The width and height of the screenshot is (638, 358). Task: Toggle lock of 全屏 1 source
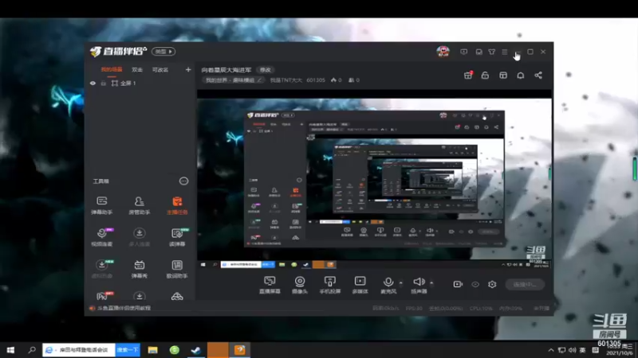[x=104, y=84]
